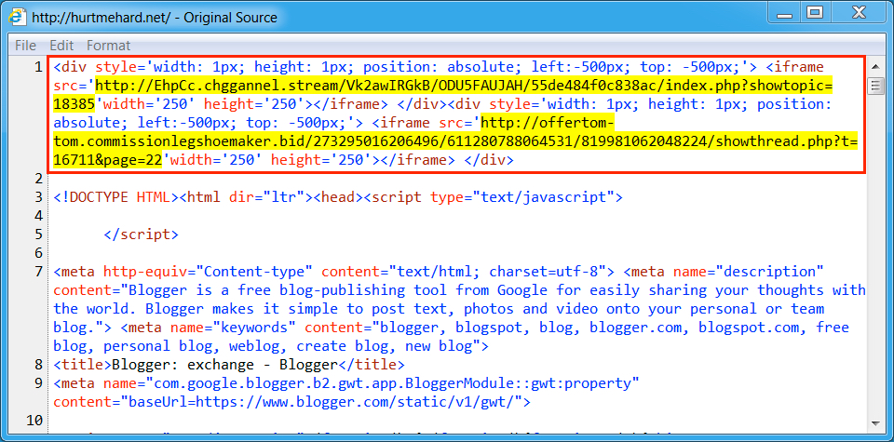Maximize the Original Source window

pyautogui.click(x=816, y=12)
